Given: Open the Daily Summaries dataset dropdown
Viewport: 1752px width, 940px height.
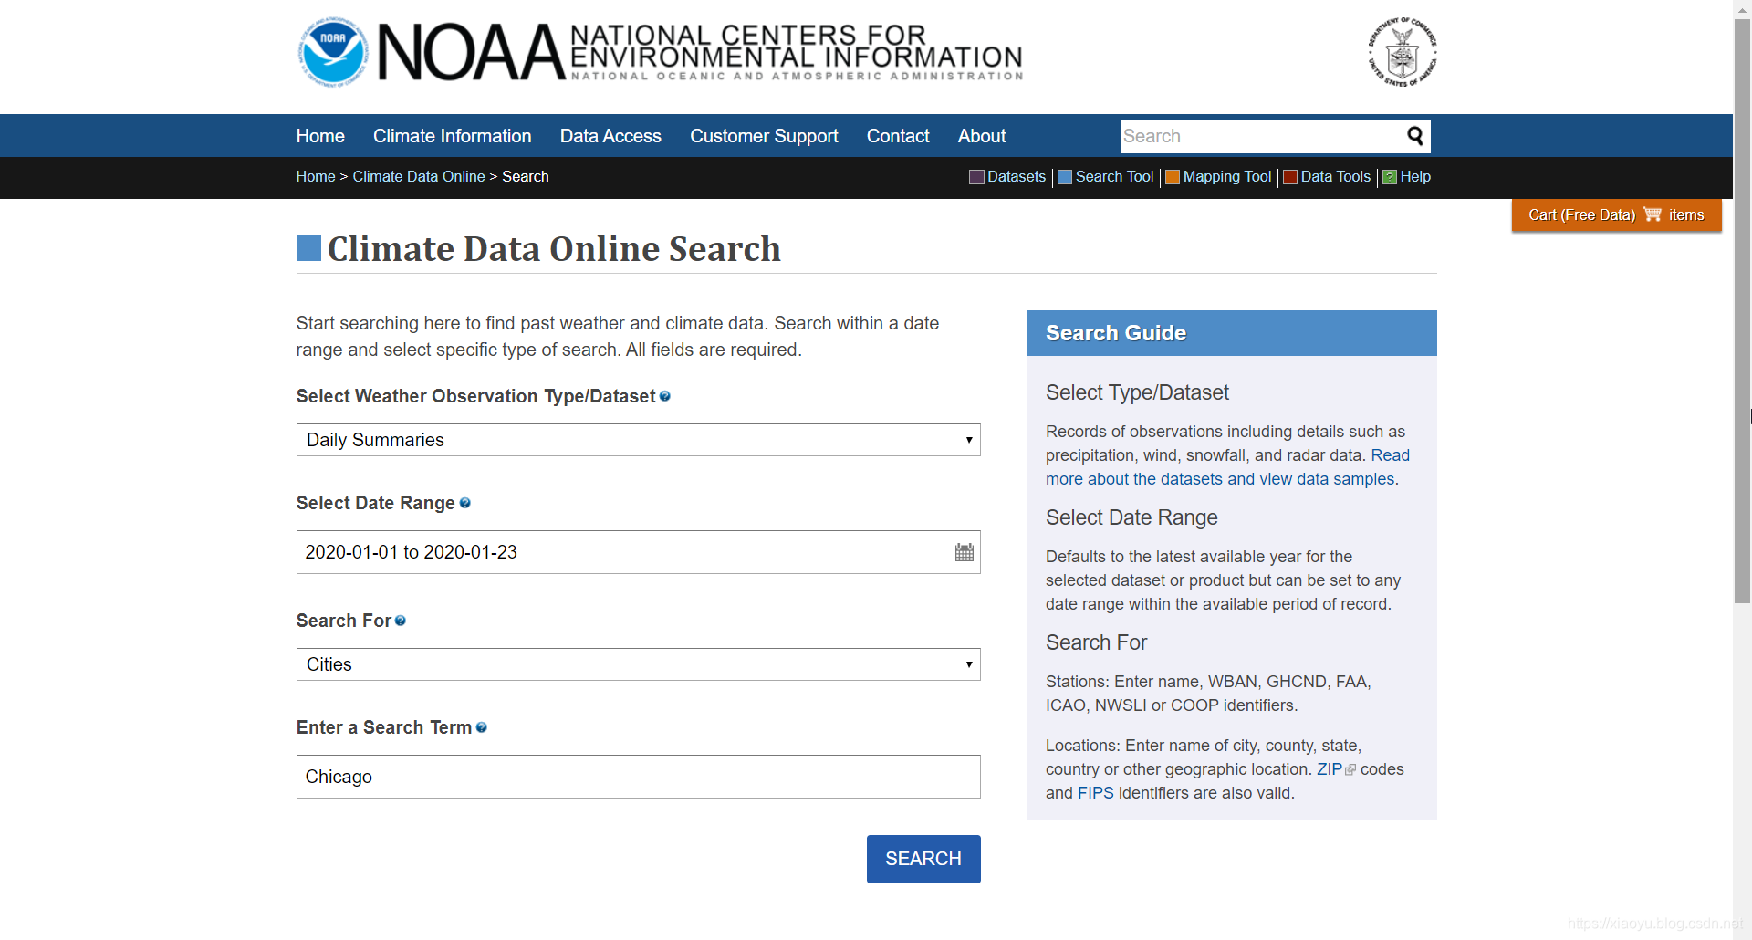Looking at the screenshot, I should coord(638,440).
